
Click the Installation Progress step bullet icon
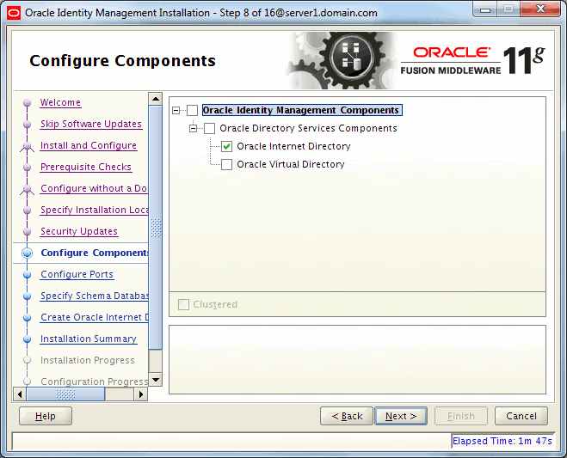tap(28, 360)
